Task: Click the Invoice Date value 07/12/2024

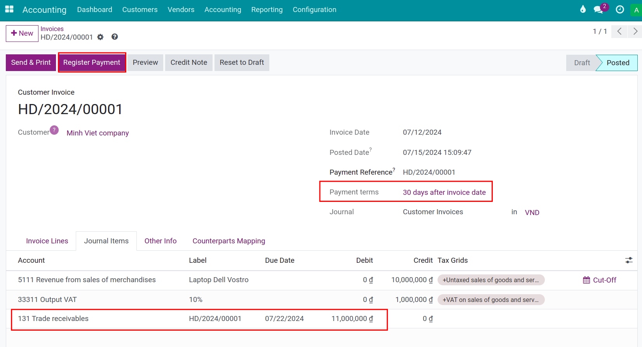Action: [422, 132]
